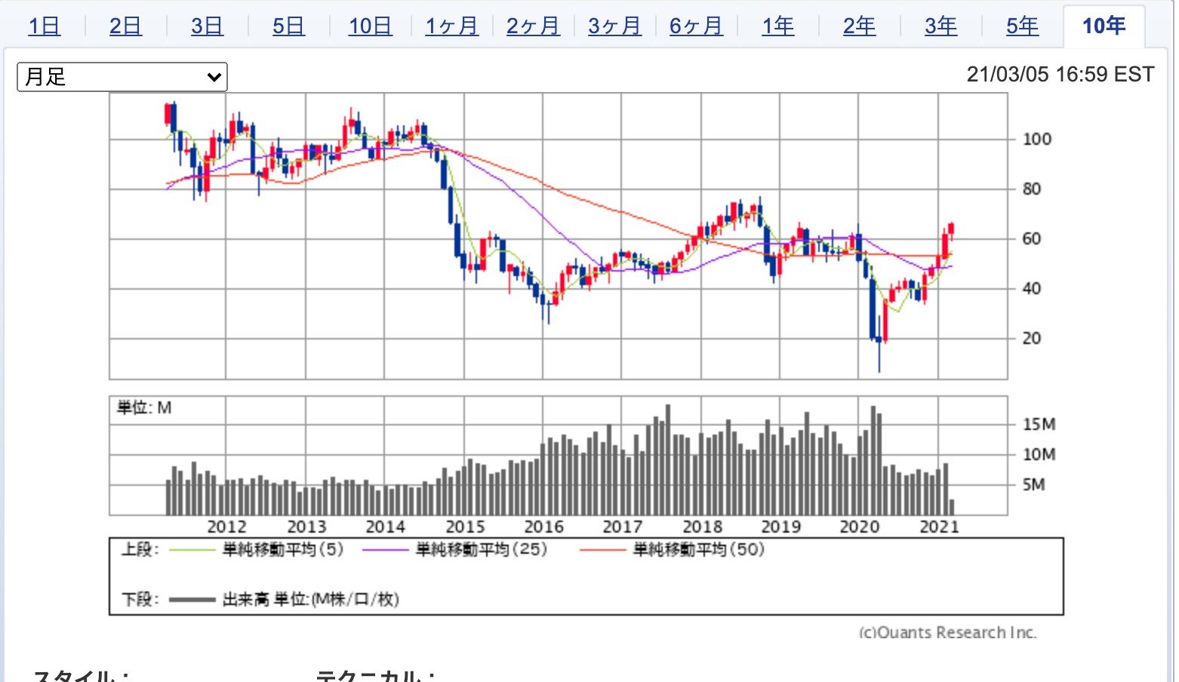Click the purple 単純移動平均(25) legend line

(x=386, y=550)
